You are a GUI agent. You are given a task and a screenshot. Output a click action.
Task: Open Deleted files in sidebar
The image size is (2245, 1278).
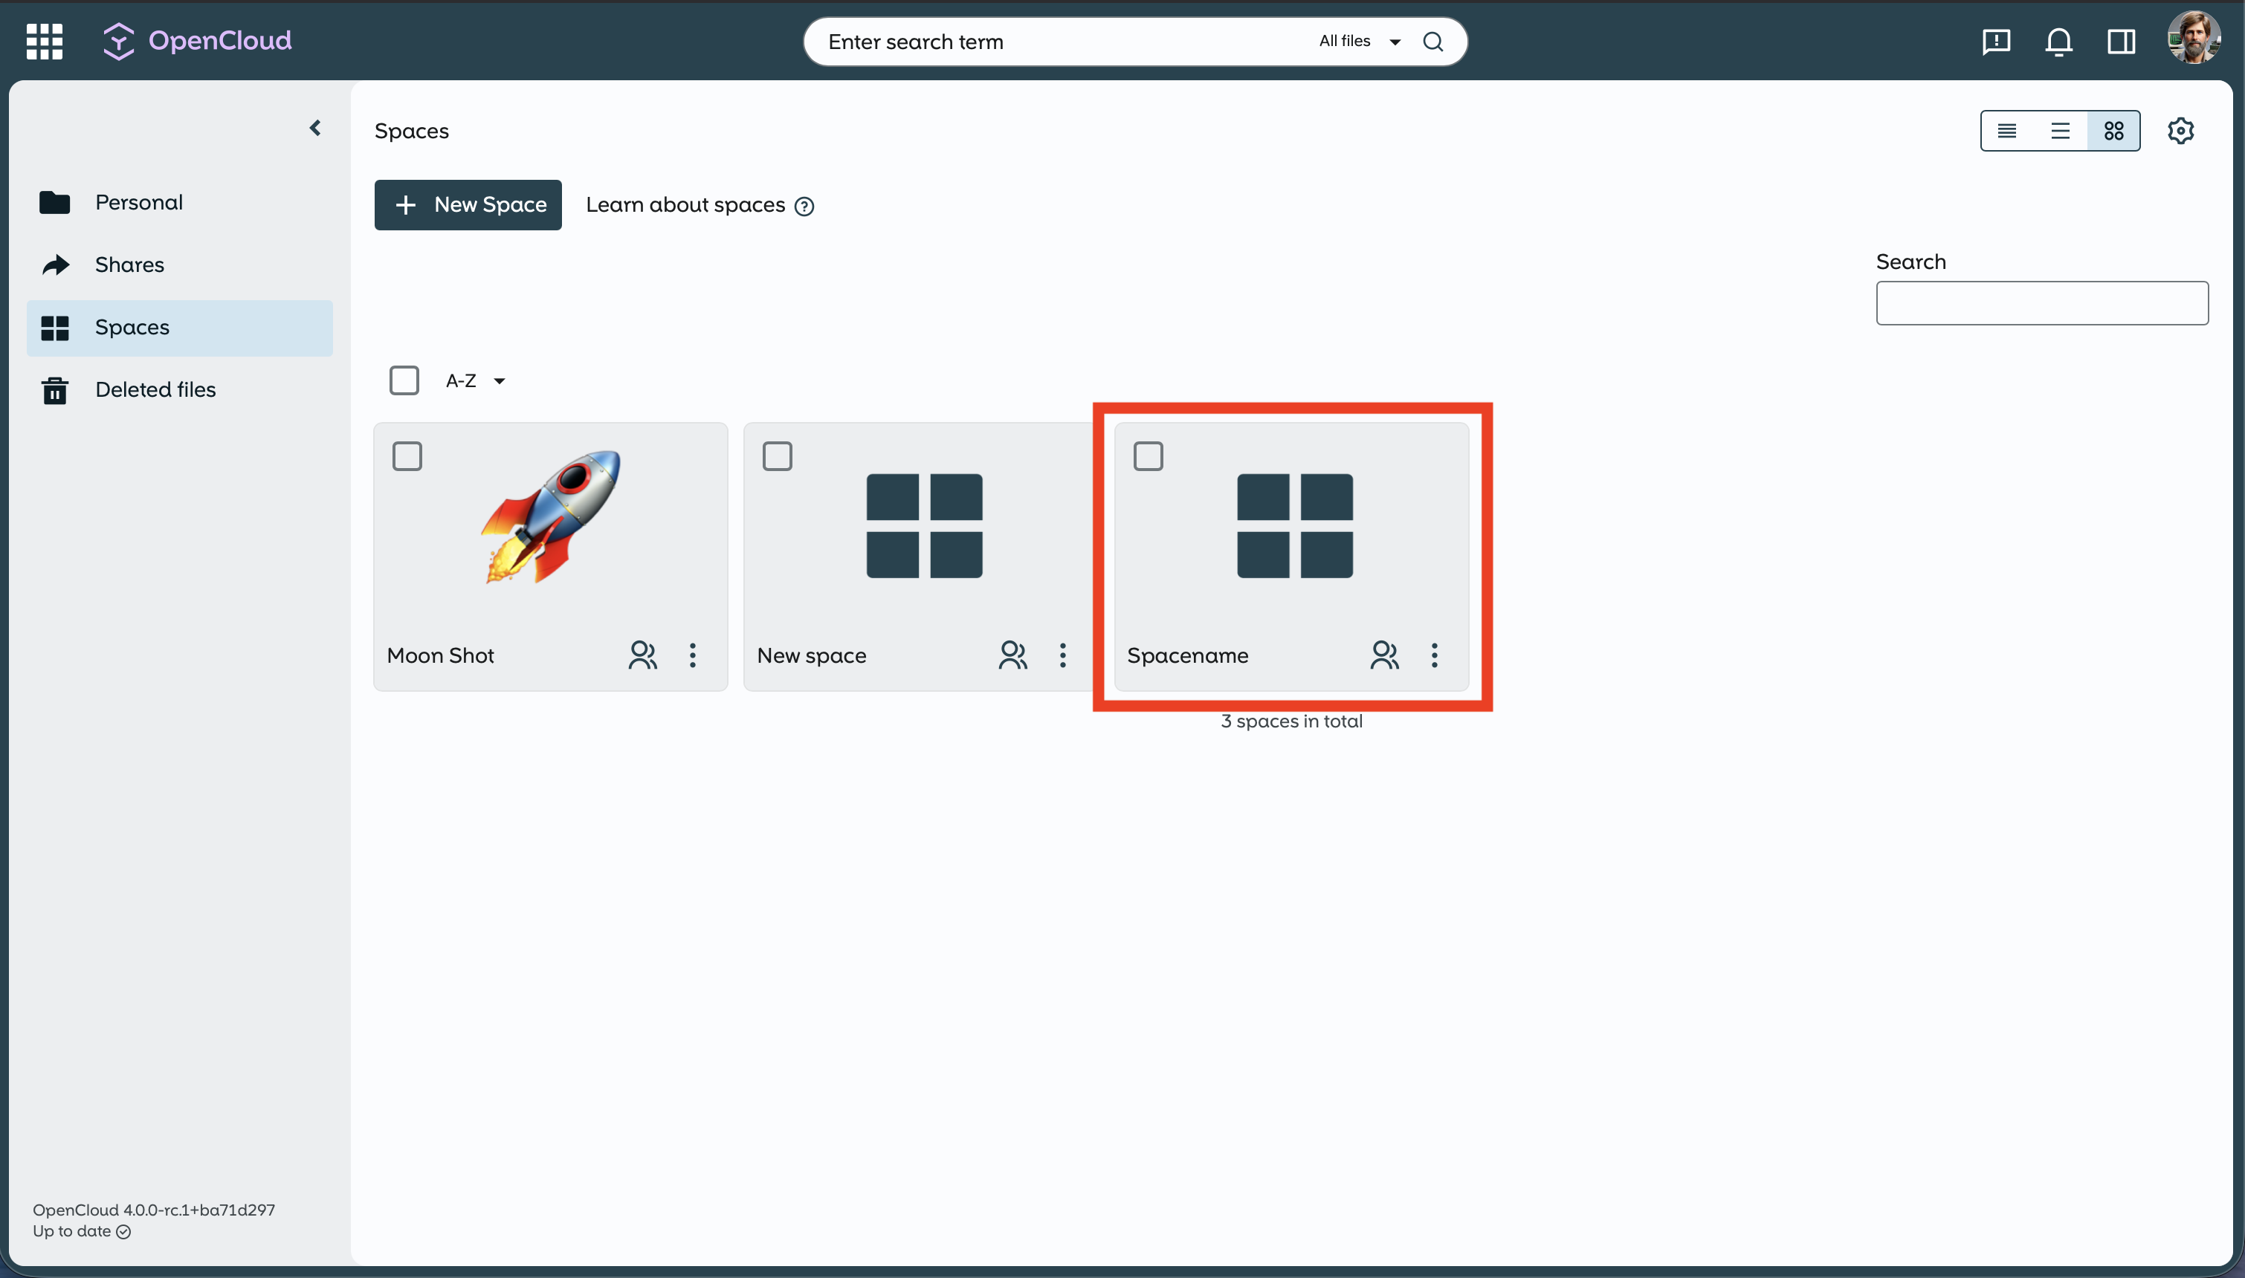pyautogui.click(x=155, y=389)
